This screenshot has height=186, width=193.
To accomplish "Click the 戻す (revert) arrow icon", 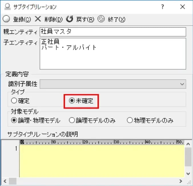I will point(70,19).
